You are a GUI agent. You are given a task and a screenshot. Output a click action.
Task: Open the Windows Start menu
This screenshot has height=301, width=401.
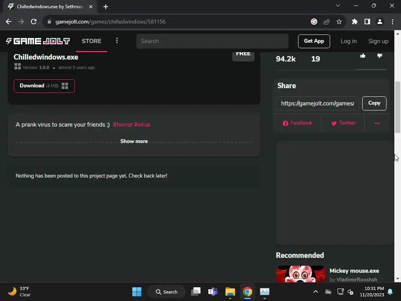(x=137, y=292)
